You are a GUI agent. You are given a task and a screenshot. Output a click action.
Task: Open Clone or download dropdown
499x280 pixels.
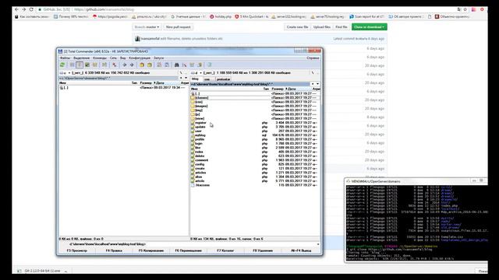pos(369,27)
